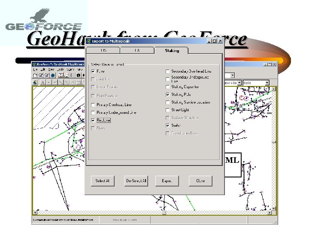Switch to the first tab left of Staking
The height and width of the screenshot is (232, 309).
(103, 50)
